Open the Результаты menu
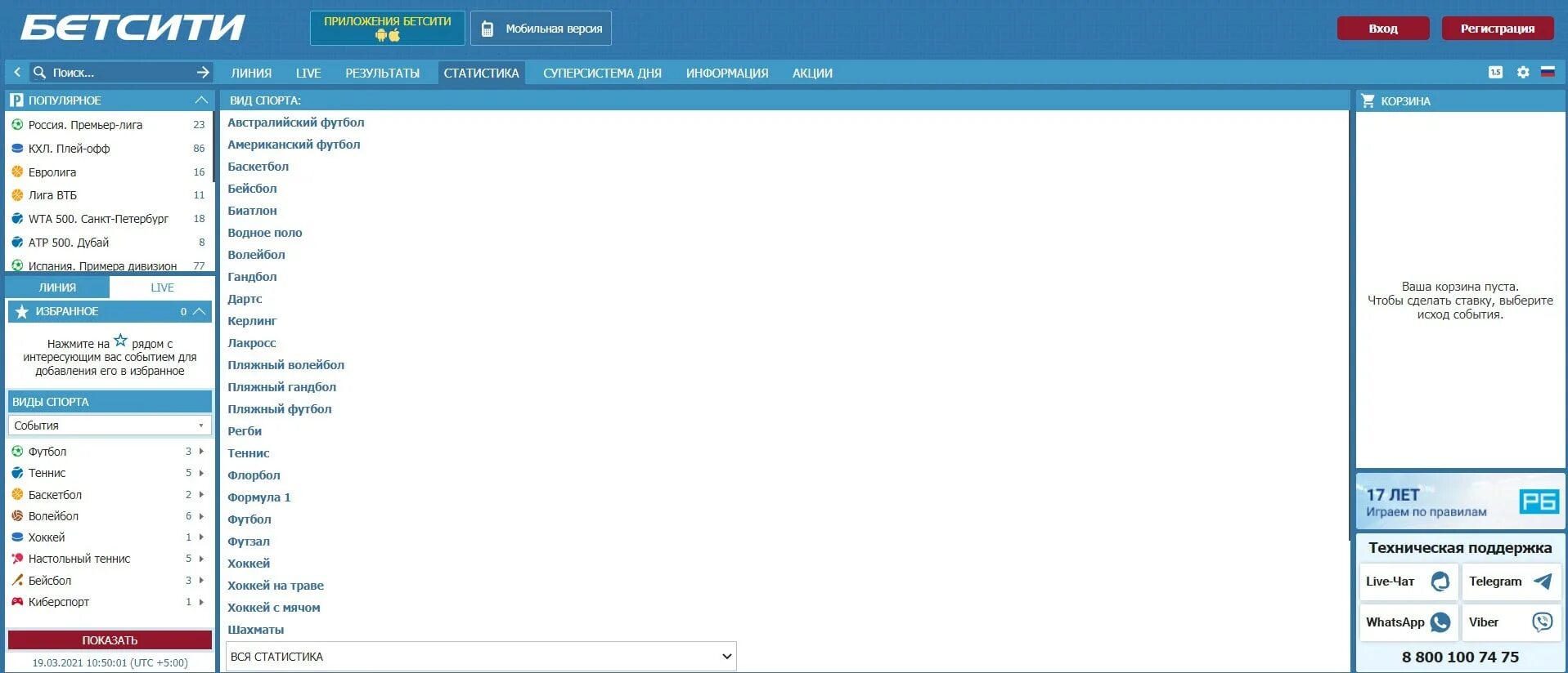 [x=382, y=73]
